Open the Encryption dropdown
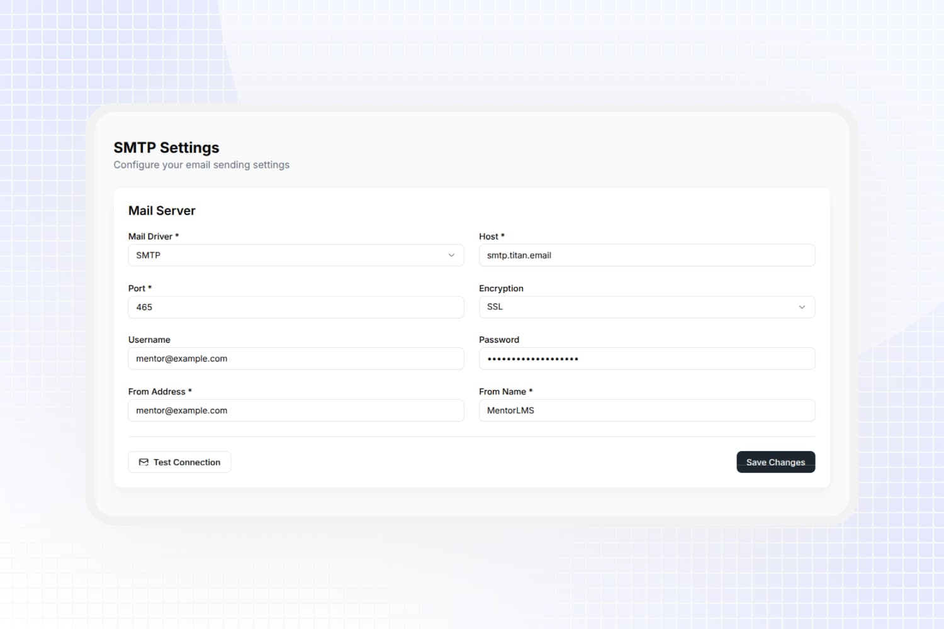 [647, 307]
